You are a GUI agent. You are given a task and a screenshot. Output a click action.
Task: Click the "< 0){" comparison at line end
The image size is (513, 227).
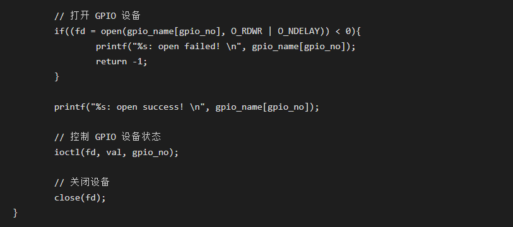(348, 31)
